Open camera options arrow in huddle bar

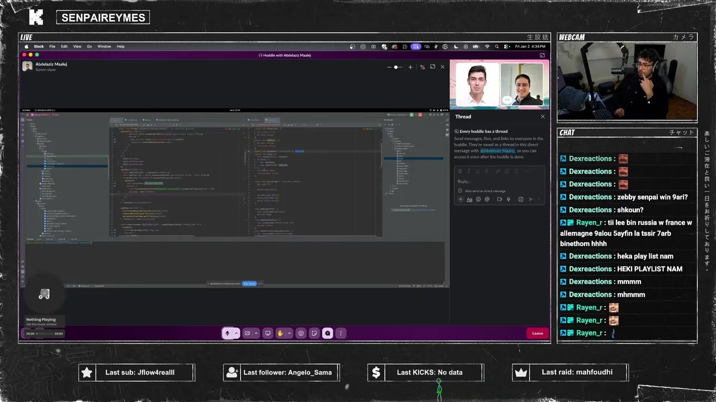click(x=256, y=333)
